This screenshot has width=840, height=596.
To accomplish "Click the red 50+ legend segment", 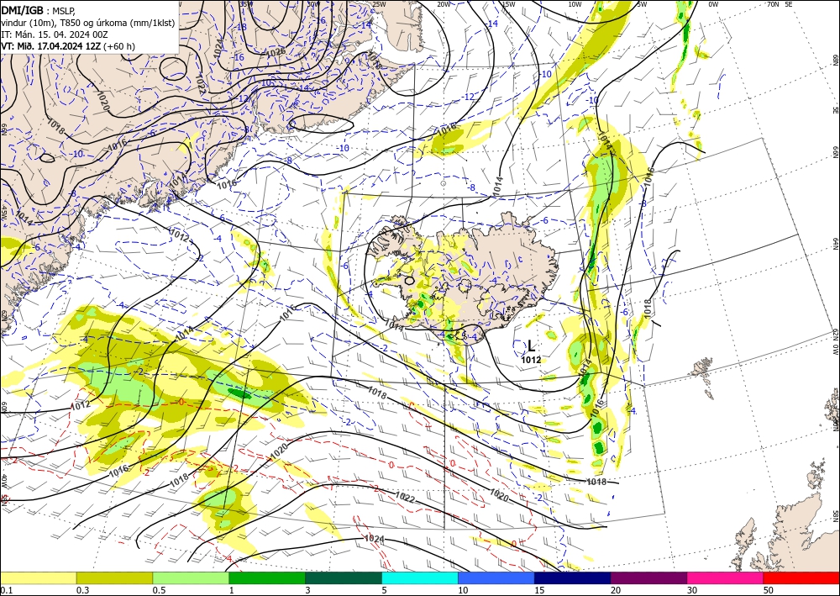I will (x=801, y=578).
